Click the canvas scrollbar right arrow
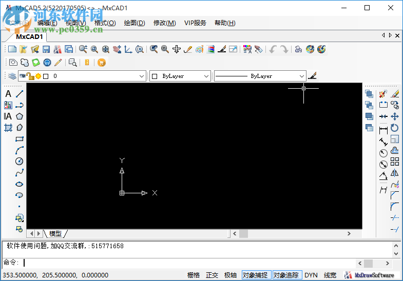403x281 pixels. pos(349,233)
